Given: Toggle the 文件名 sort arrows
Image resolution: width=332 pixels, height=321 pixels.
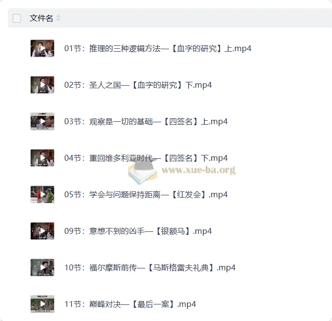Looking at the screenshot, I should coord(58,18).
